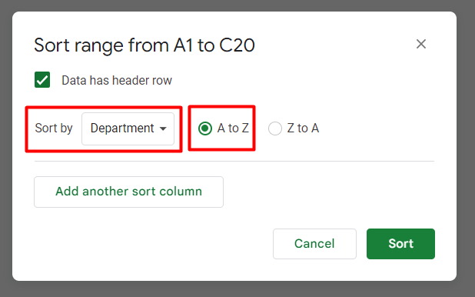Click the Sort by label

[x=54, y=128]
